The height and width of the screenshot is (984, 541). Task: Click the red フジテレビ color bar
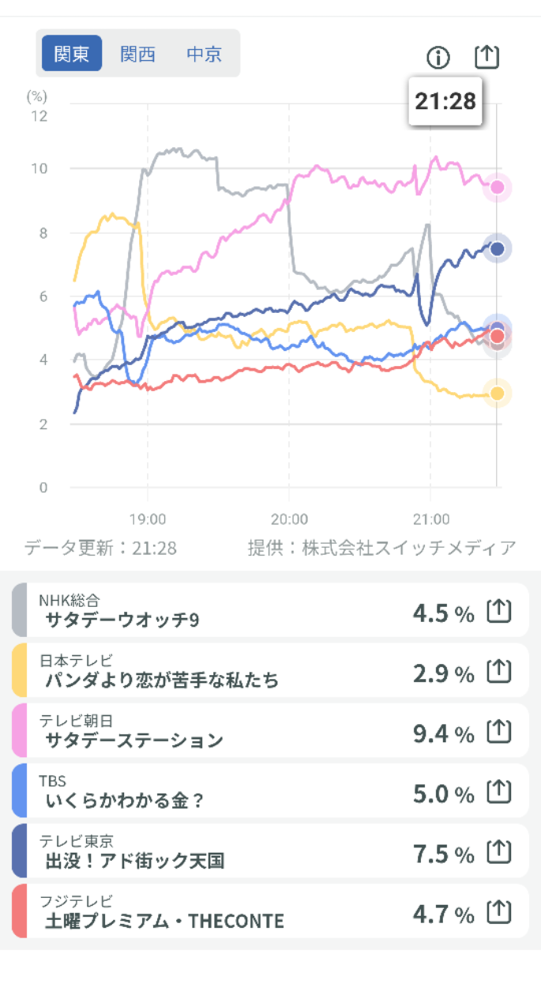(20, 911)
